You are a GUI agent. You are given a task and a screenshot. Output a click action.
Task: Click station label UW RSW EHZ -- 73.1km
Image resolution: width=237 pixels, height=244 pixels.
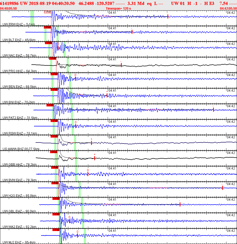(x=20, y=133)
